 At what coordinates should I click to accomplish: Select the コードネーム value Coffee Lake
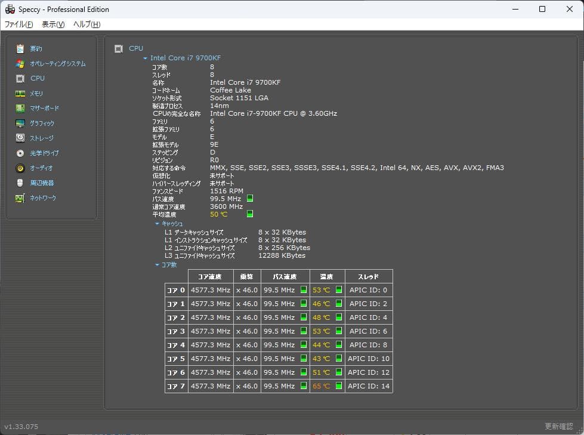[230, 90]
